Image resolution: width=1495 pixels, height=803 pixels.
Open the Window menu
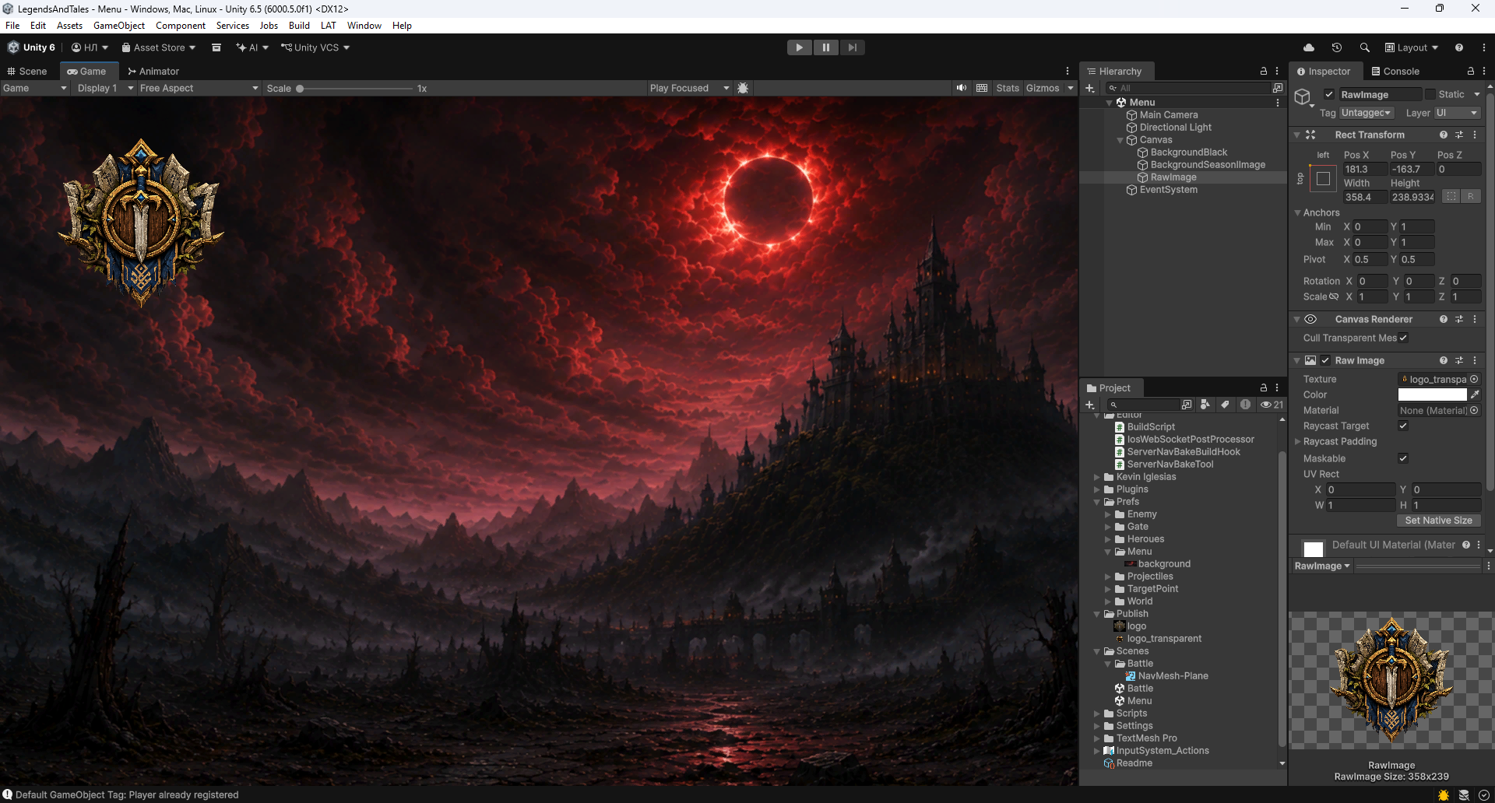click(364, 25)
